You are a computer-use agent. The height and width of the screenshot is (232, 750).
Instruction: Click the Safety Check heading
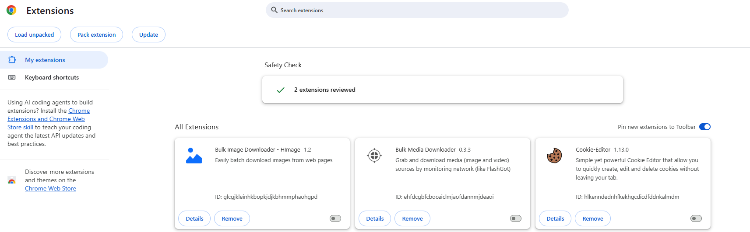pyautogui.click(x=283, y=65)
